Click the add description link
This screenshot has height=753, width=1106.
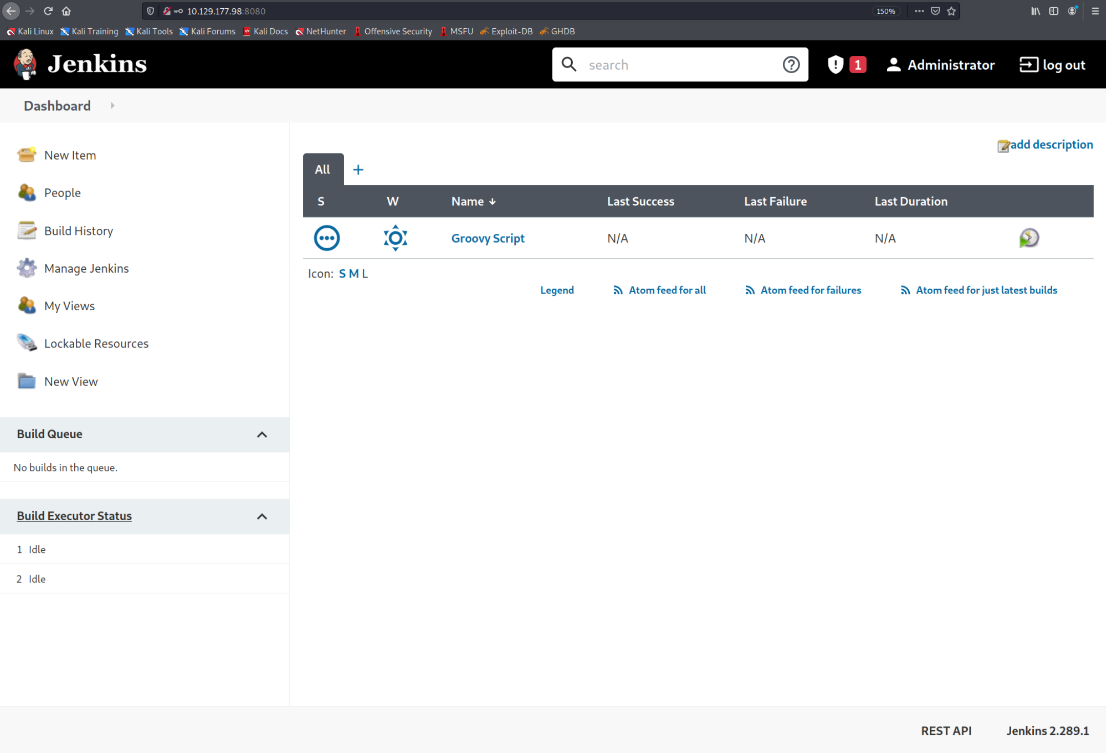[x=1052, y=144]
